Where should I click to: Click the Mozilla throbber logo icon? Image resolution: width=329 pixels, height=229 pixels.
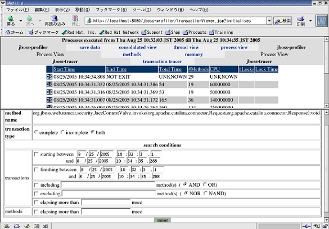tap(322, 21)
